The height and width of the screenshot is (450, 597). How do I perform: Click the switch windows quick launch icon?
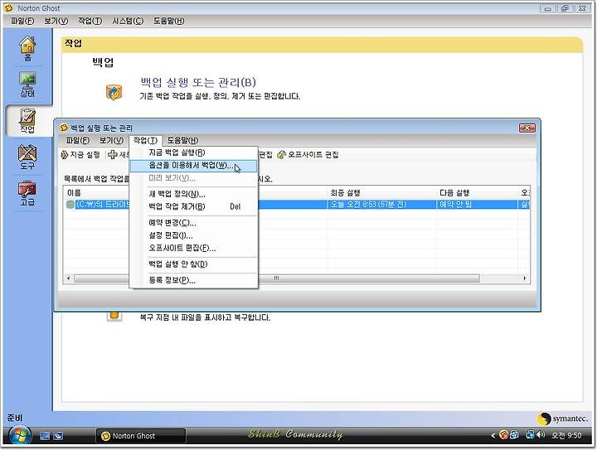(58, 436)
